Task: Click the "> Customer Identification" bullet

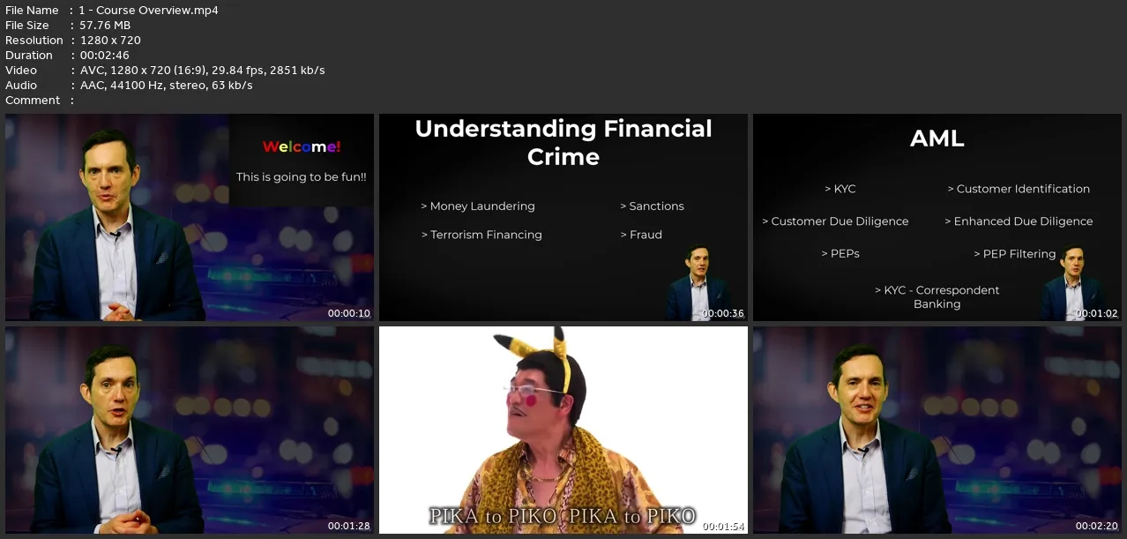Action: point(1019,189)
